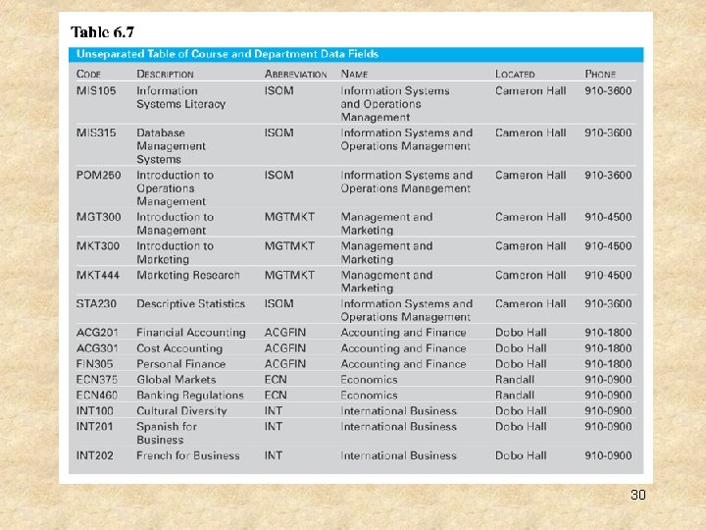This screenshot has width=706, height=530.
Task: Select 'Information Systems Literacy' description
Action: point(181,97)
